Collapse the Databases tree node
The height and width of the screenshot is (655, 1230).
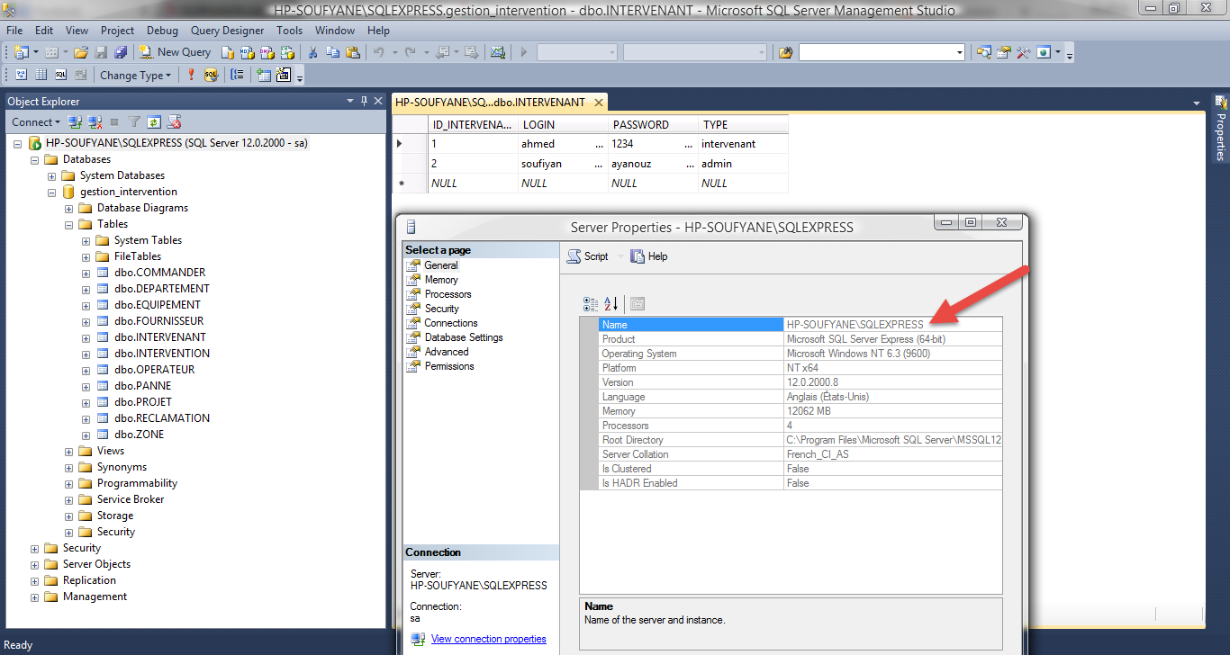[35, 159]
